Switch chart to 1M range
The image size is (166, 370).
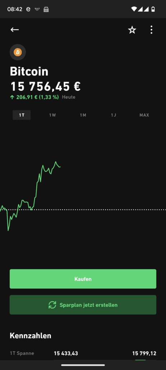(x=83, y=115)
